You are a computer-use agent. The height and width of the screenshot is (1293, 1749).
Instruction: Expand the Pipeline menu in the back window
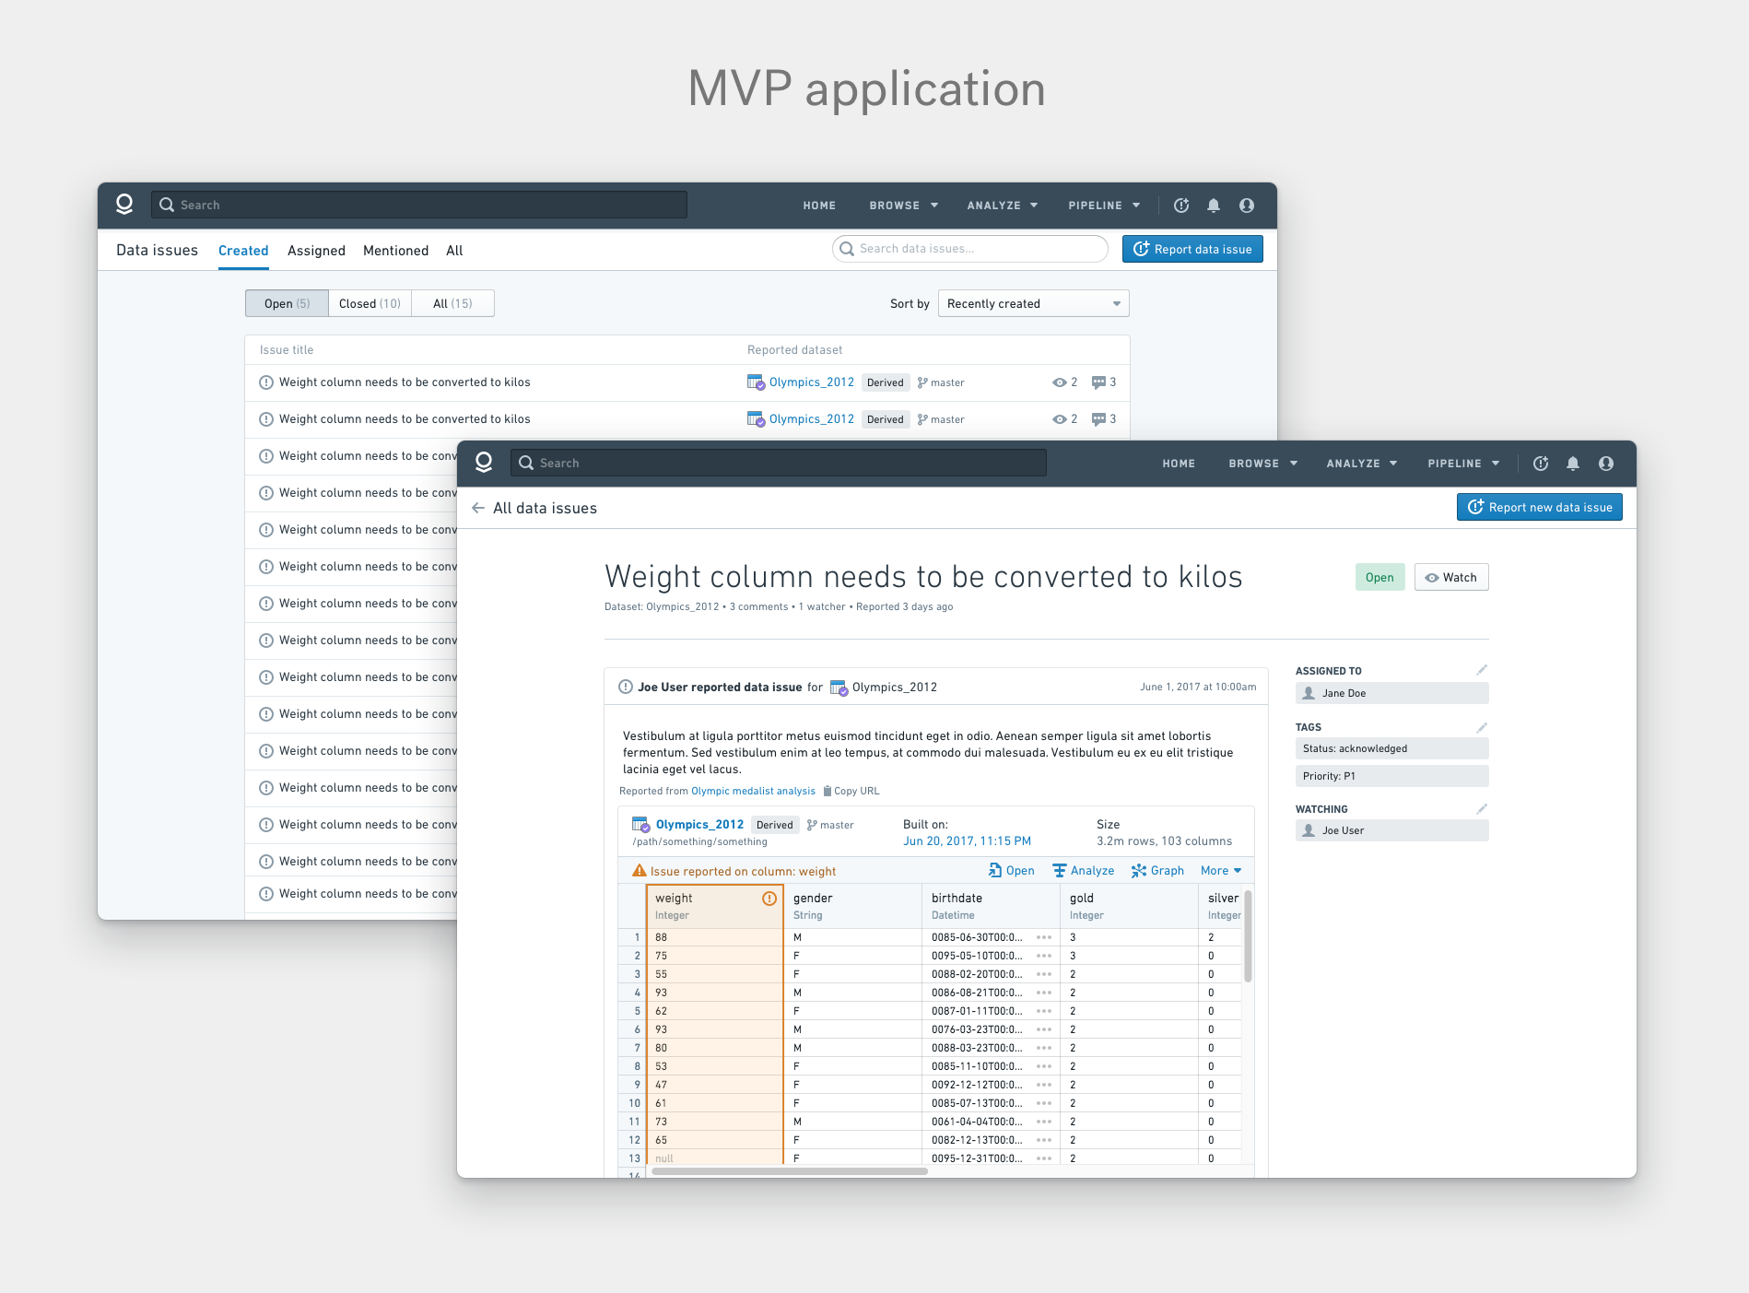pos(1104,206)
